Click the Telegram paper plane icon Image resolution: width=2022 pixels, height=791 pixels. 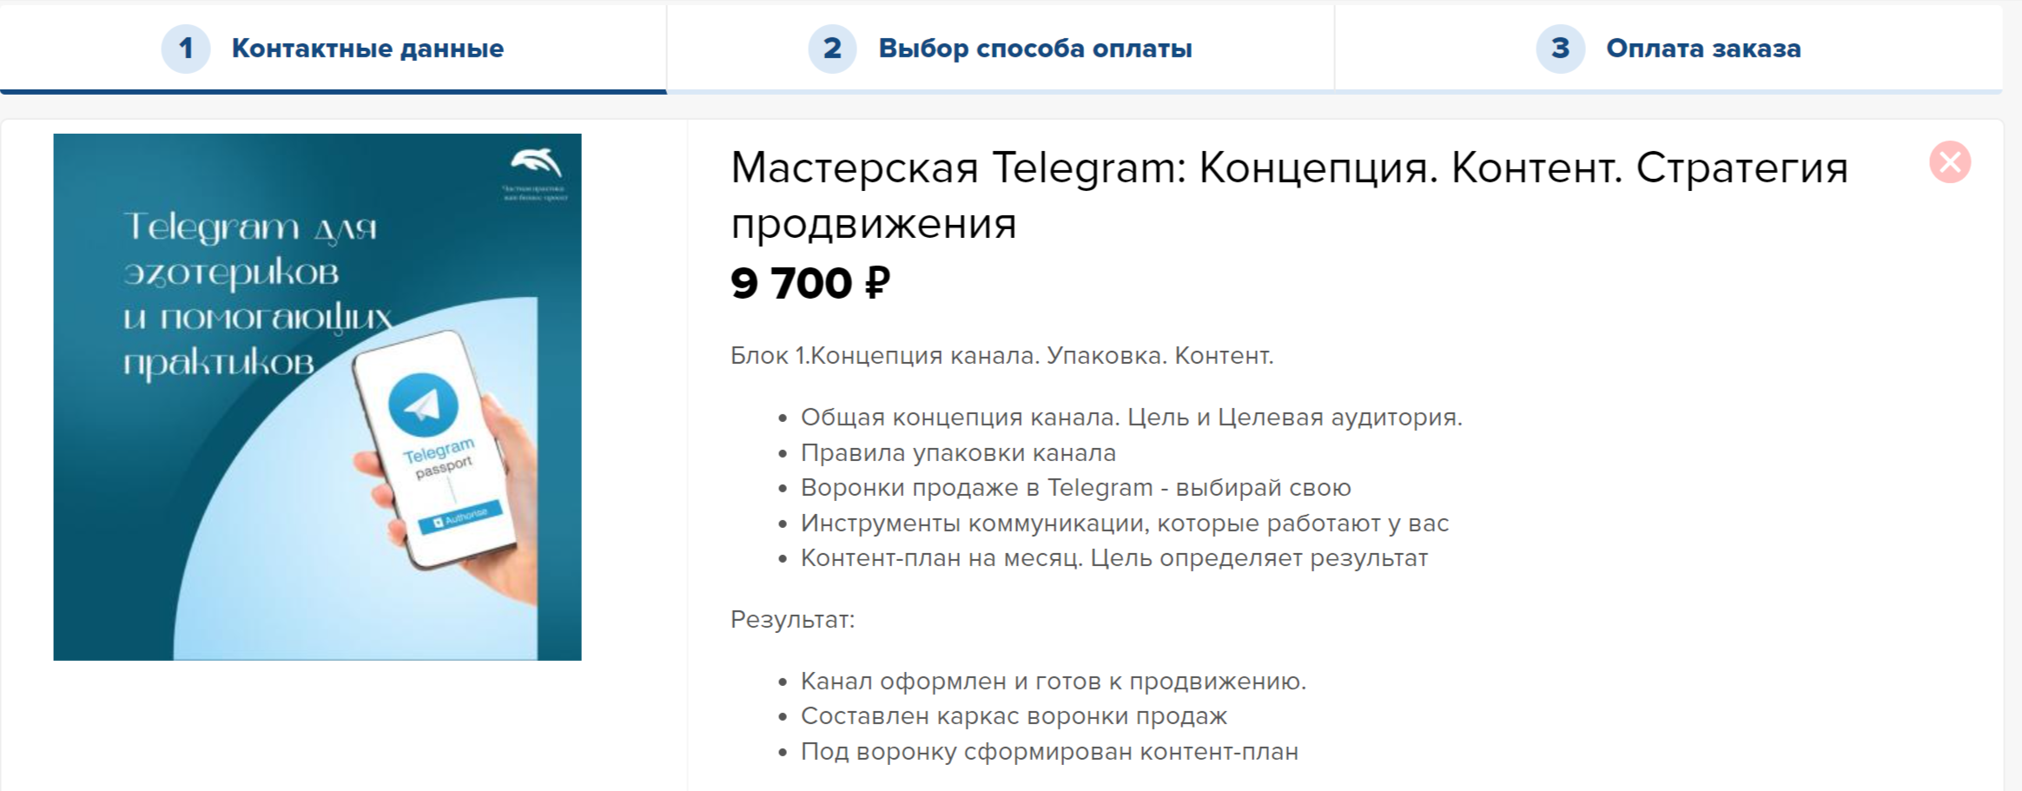(x=424, y=405)
